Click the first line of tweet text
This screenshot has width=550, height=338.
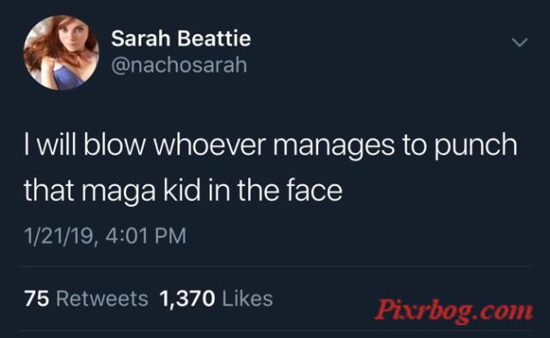271,145
